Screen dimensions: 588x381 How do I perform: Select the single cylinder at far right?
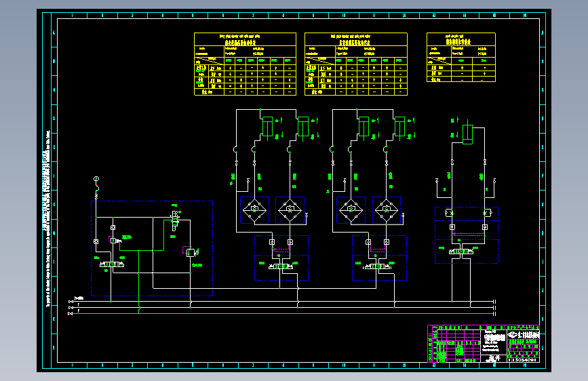pos(467,134)
